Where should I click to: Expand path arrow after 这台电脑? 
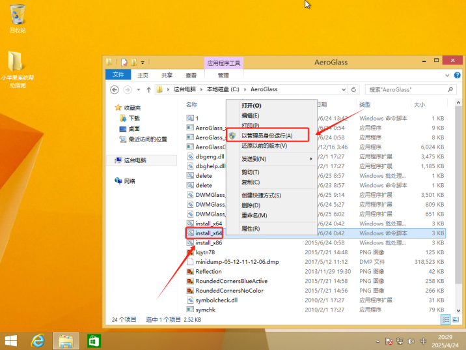point(201,89)
